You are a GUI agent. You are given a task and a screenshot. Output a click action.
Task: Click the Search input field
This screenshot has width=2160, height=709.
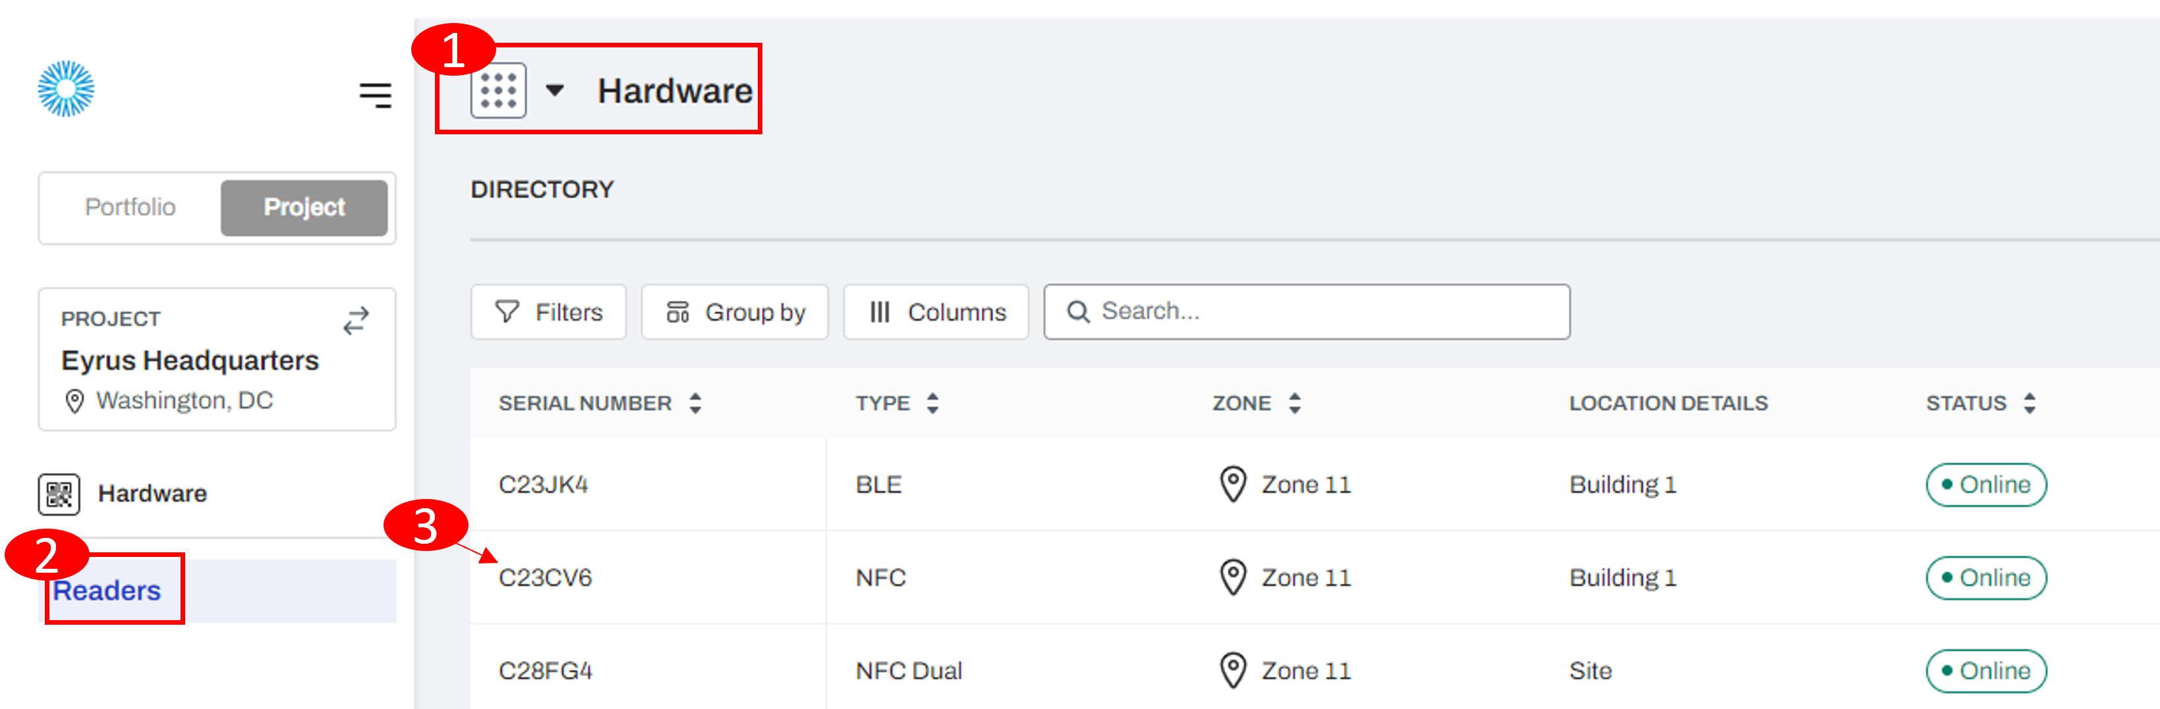pyautogui.click(x=1307, y=312)
